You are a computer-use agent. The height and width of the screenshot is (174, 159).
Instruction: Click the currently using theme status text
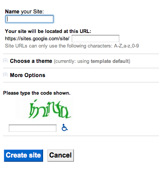(92, 61)
